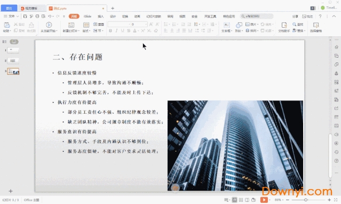Toggle bold formatting button

110,30
